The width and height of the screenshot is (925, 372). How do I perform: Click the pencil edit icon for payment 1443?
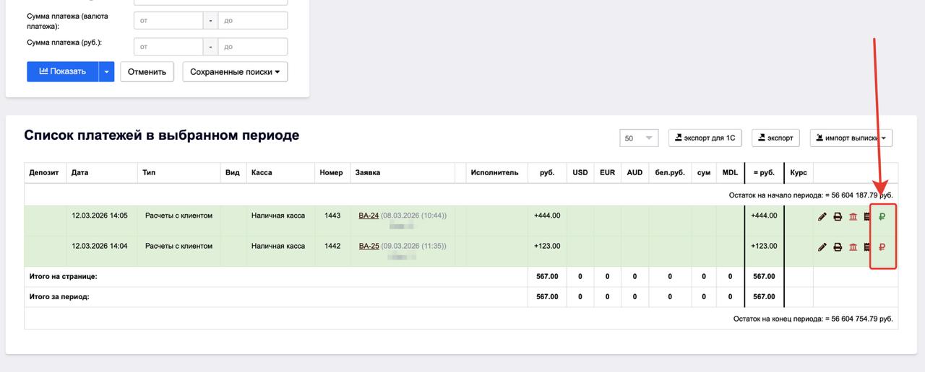822,216
